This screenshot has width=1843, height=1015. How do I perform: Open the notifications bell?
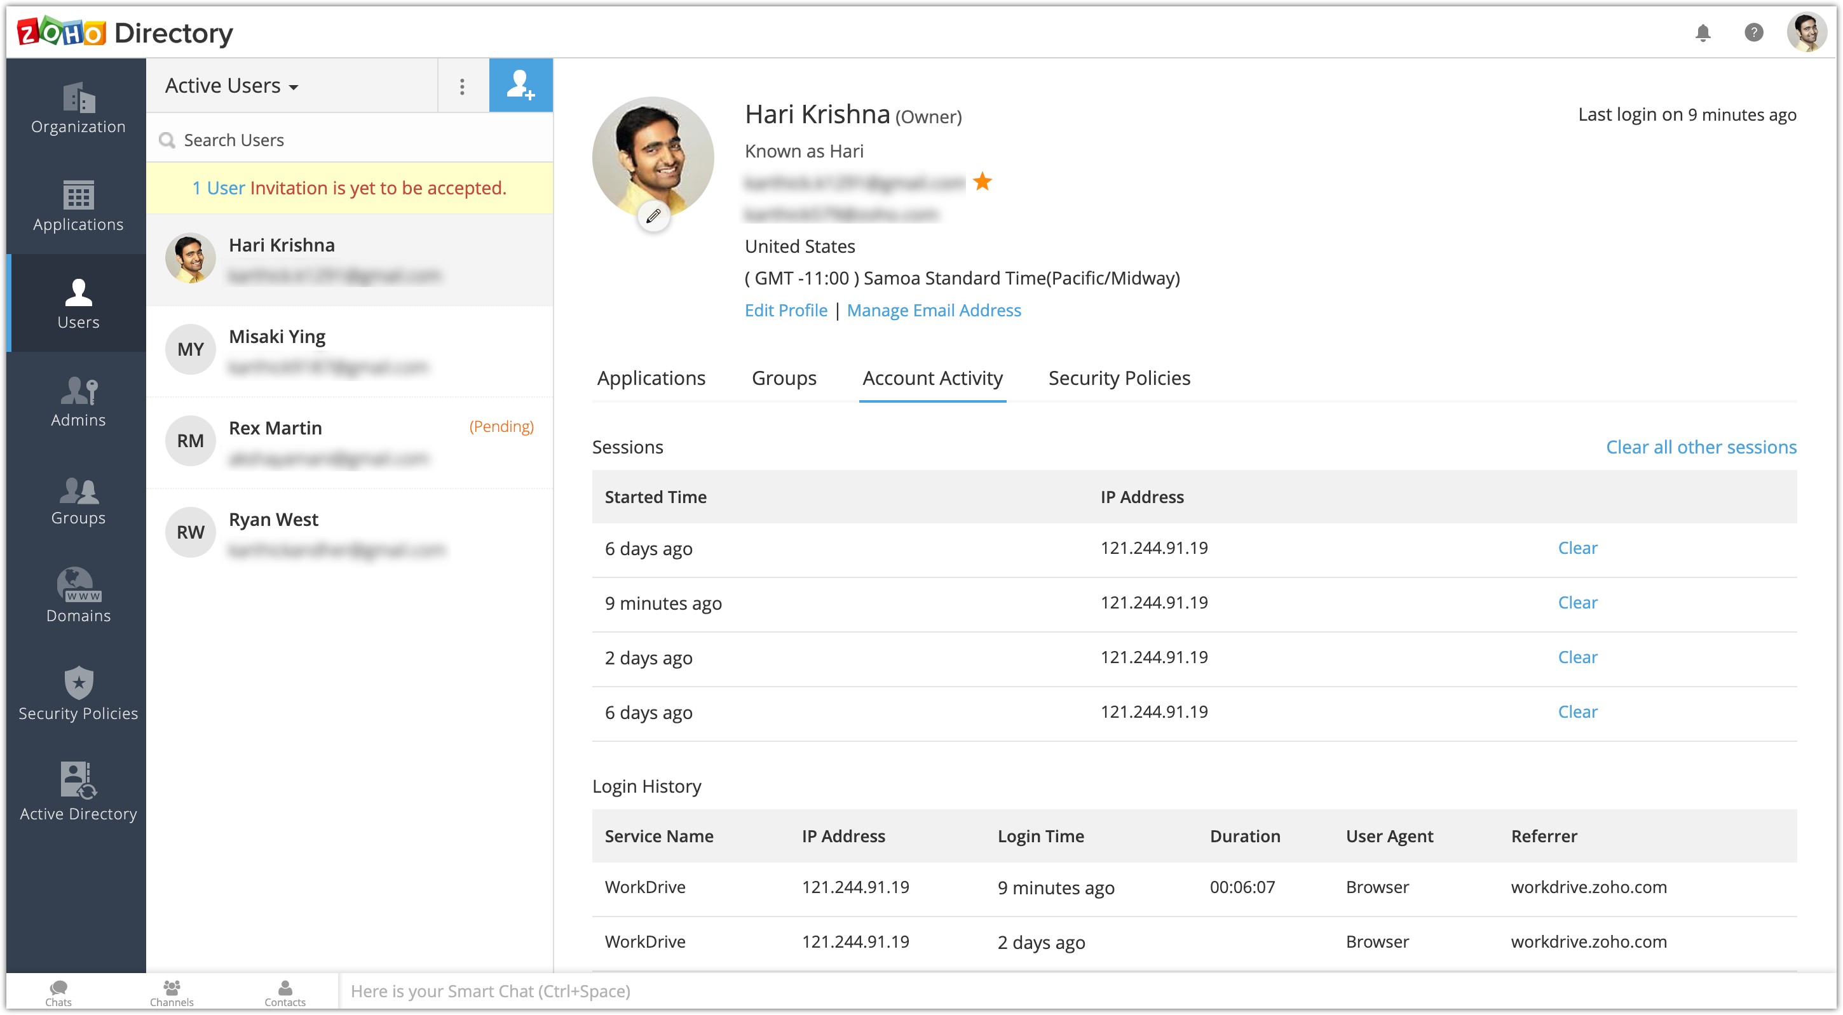[x=1702, y=33]
